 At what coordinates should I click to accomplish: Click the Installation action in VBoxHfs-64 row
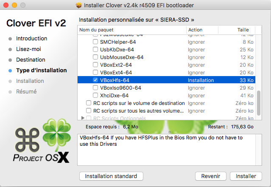[201, 80]
